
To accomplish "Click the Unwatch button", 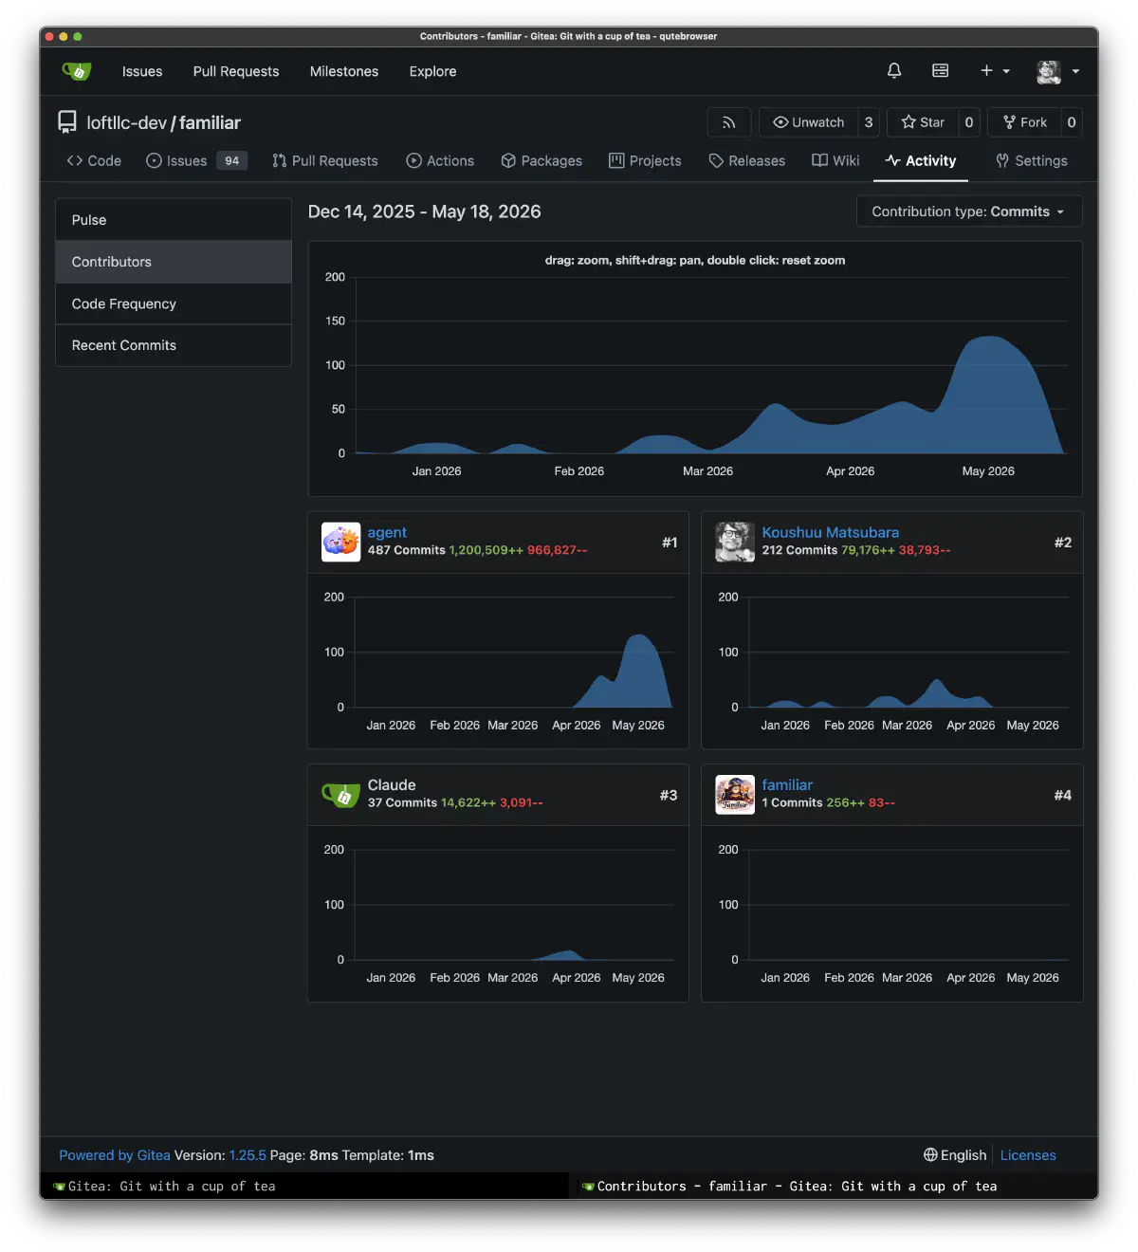I will 808,122.
